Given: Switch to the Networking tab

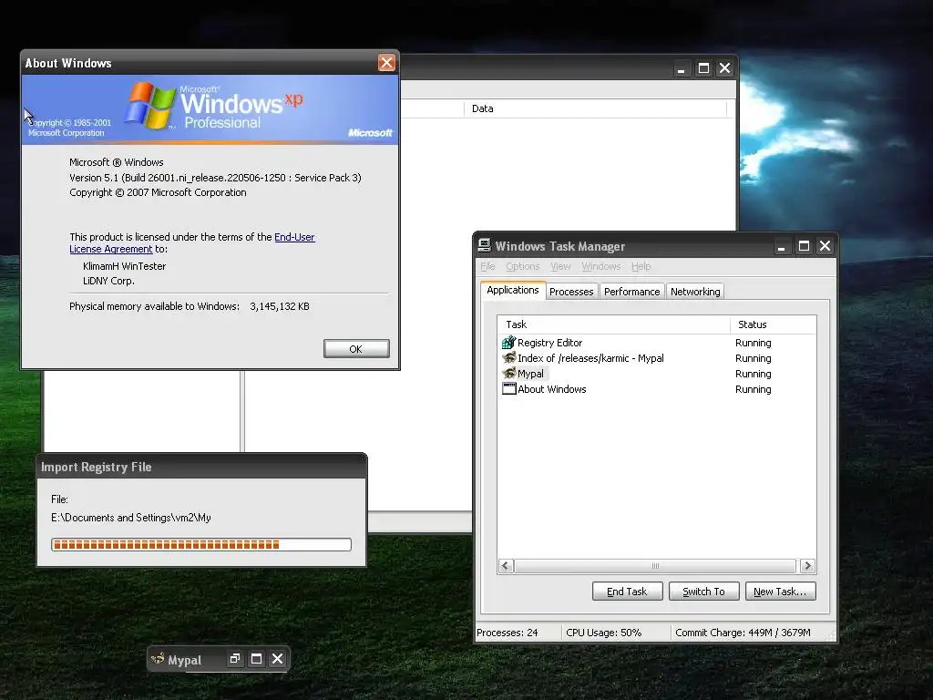Looking at the screenshot, I should click(695, 292).
